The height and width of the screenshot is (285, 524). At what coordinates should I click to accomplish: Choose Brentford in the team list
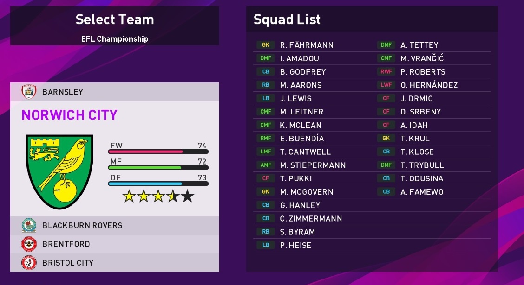pos(66,244)
